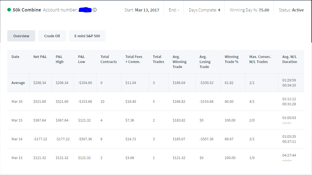This screenshot has height=175, width=312.
Task: Click the Winning Trade % column header
Action: pyautogui.click(x=231, y=59)
